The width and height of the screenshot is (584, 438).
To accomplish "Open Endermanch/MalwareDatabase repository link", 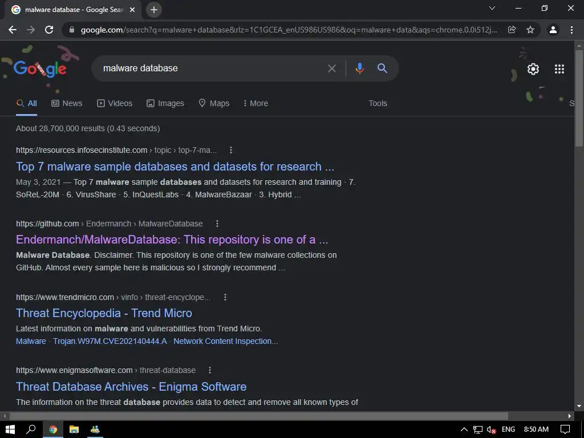I will 172,240.
